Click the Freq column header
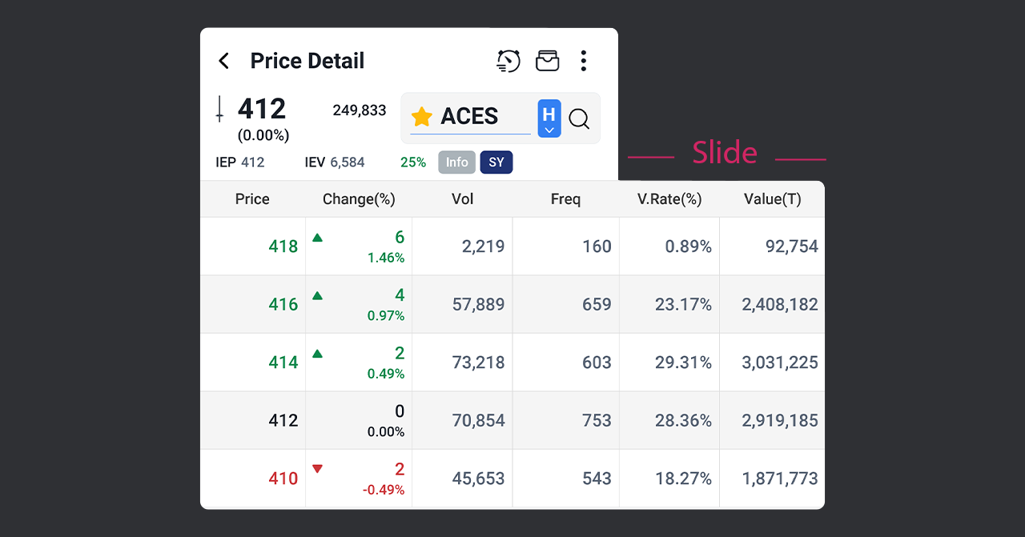Screen dimensions: 1025x537 tap(565, 199)
